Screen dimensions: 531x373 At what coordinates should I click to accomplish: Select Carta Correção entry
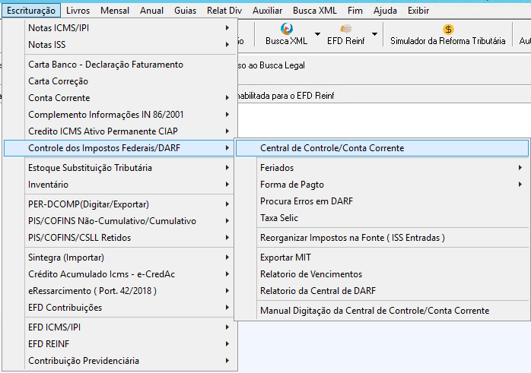tap(119, 81)
